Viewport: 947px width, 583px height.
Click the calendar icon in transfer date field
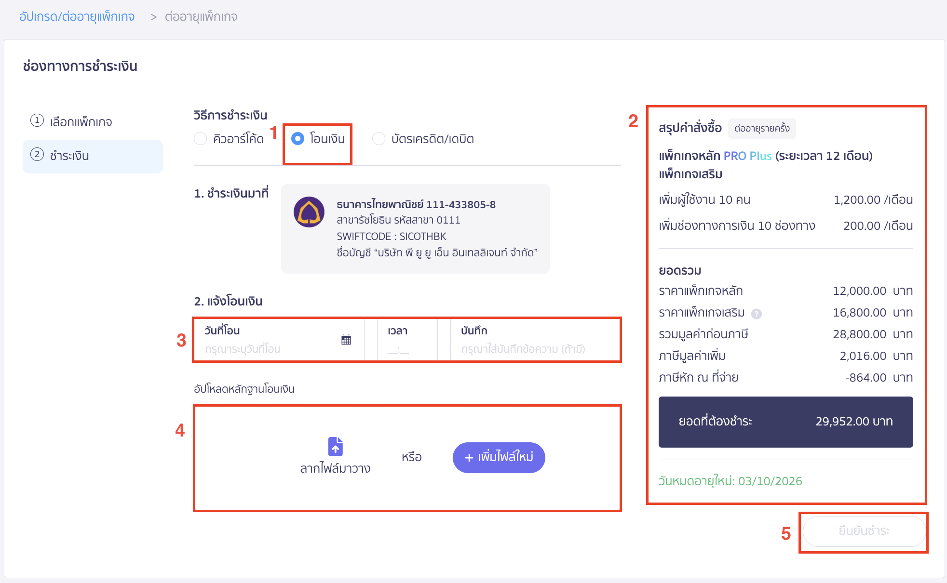pos(346,340)
